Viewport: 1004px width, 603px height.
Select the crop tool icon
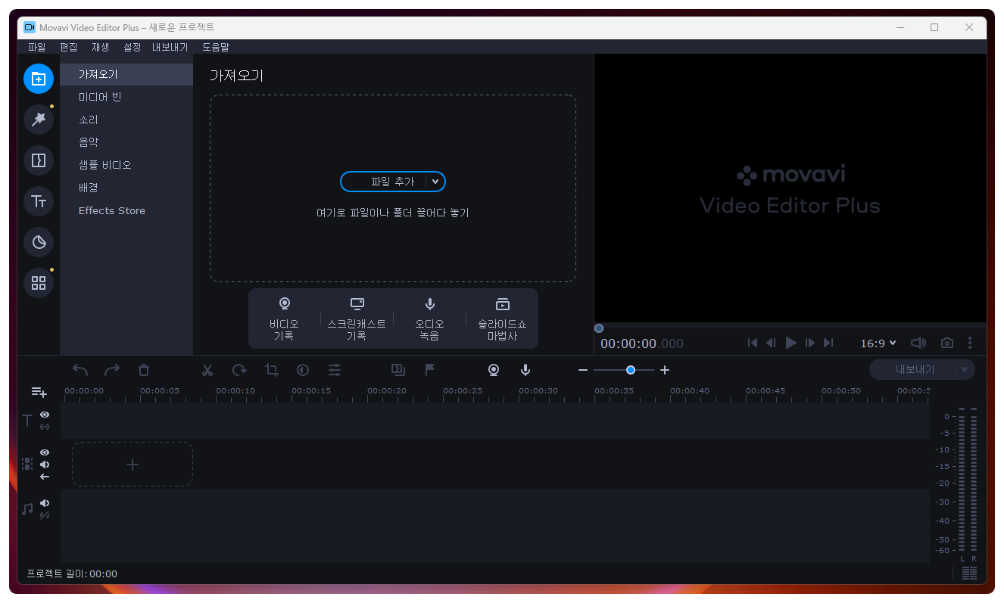(x=272, y=370)
